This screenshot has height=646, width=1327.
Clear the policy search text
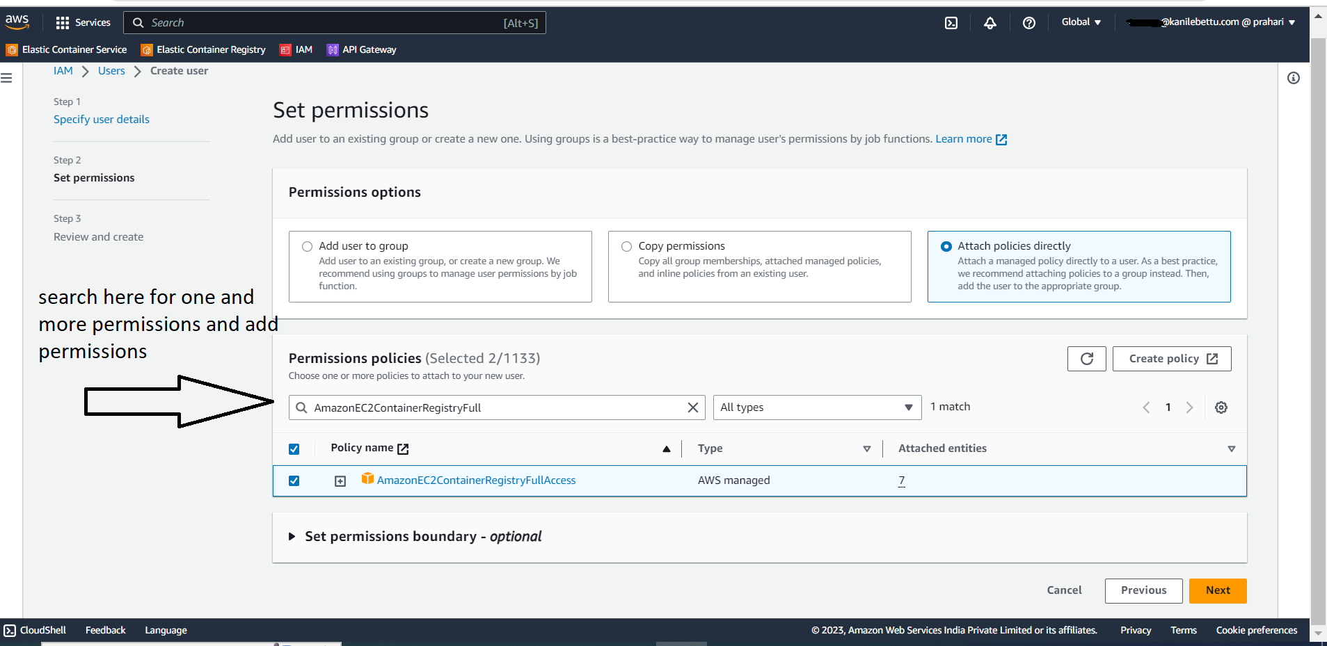pyautogui.click(x=693, y=407)
